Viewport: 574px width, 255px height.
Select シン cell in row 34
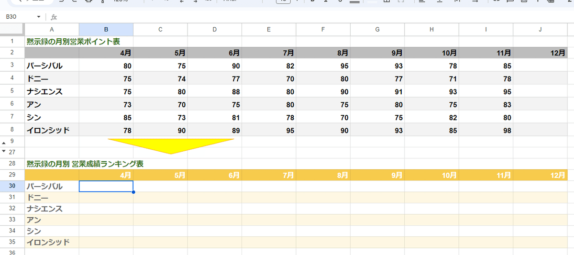(52, 231)
